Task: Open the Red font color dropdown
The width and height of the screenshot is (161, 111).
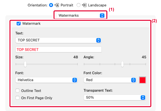Action: click(x=110, y=80)
